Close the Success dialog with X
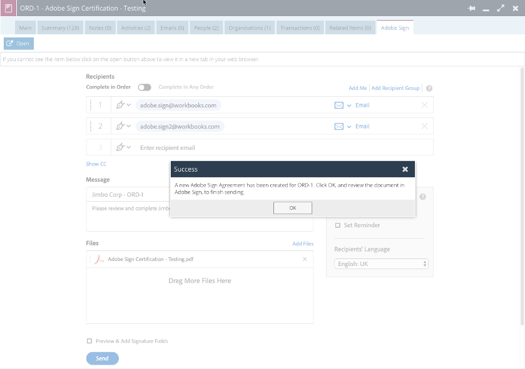This screenshot has height=369, width=525. click(x=405, y=169)
